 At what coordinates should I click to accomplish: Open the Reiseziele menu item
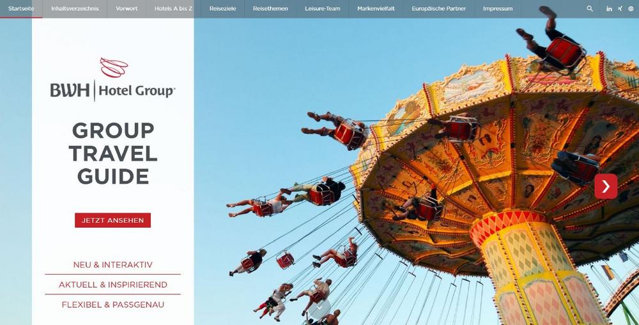click(x=222, y=8)
